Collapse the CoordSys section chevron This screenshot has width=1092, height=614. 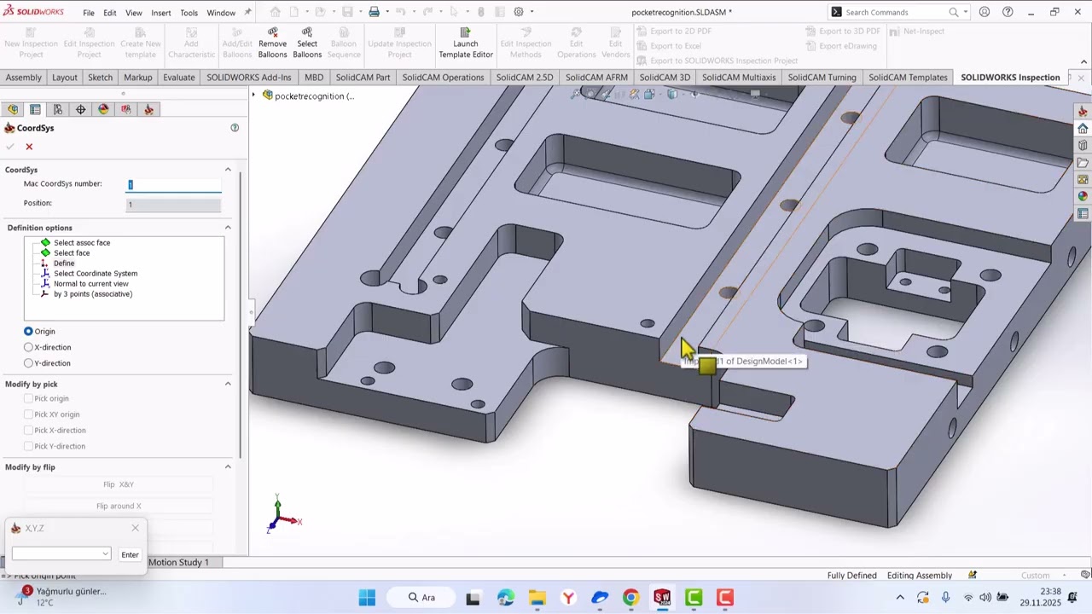click(x=228, y=170)
